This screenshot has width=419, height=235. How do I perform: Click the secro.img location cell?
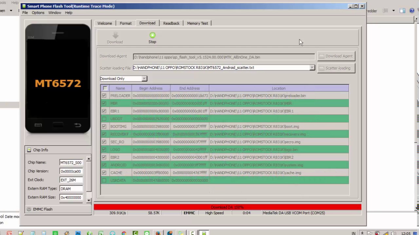(279, 142)
